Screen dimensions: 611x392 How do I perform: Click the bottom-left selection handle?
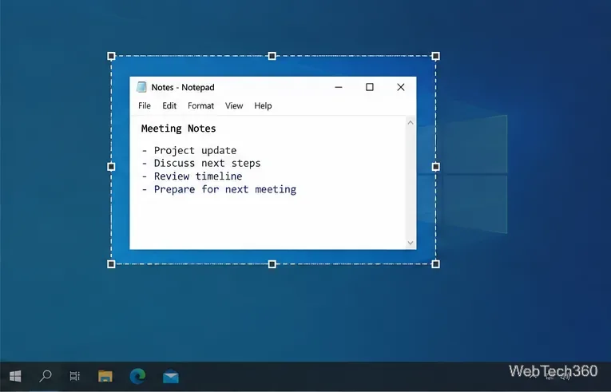tap(111, 264)
